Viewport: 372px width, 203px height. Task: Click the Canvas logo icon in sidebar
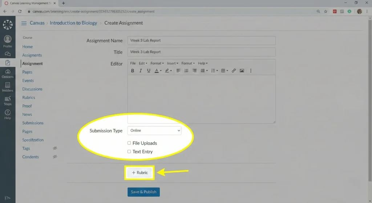click(8, 25)
